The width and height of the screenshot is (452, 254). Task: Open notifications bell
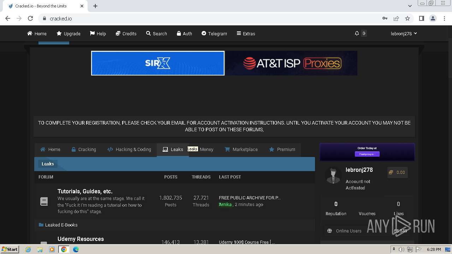[x=357, y=34]
